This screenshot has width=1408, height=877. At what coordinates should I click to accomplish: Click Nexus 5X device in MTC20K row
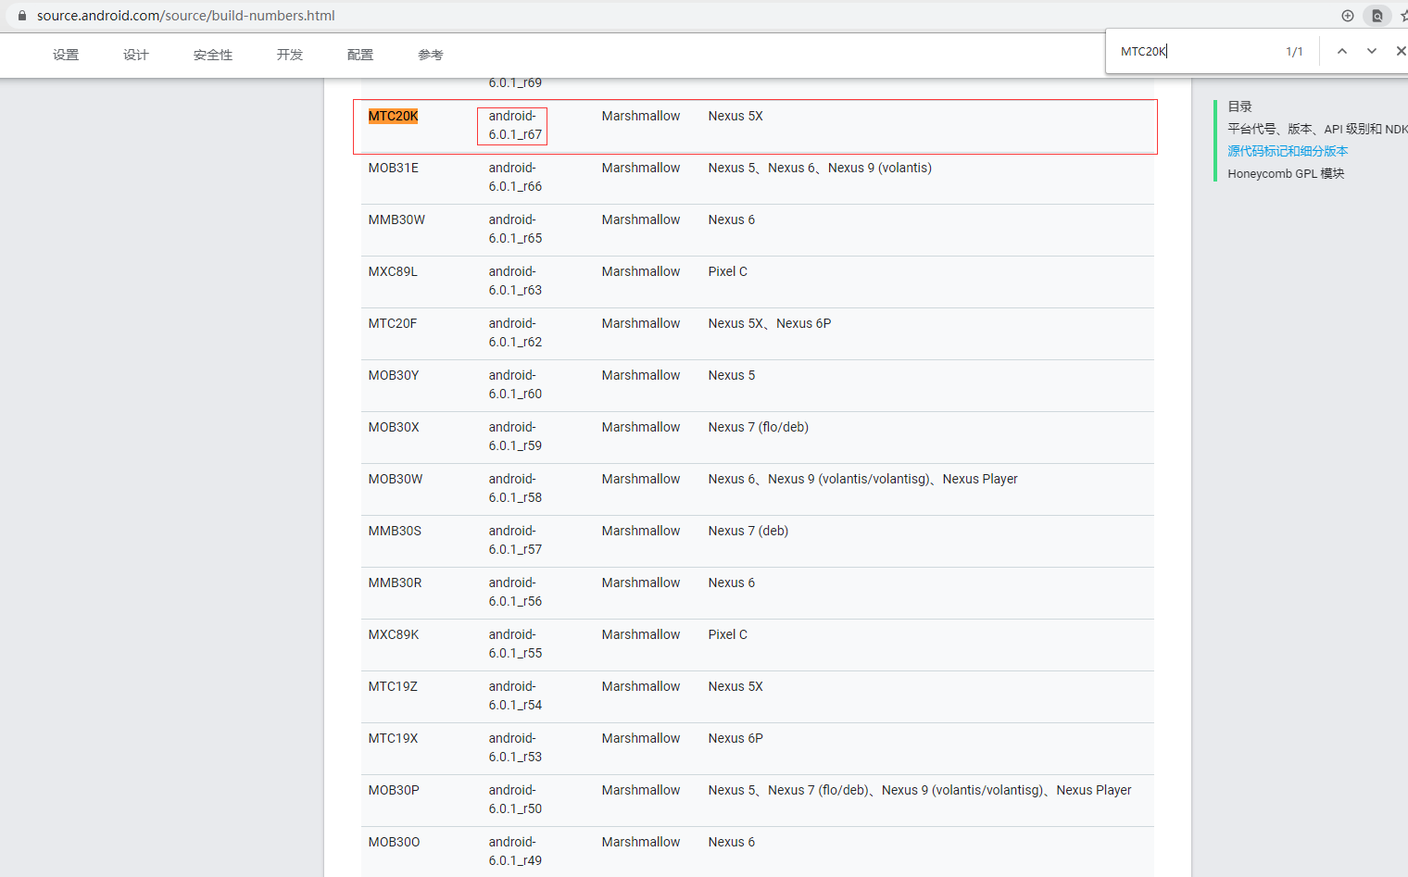click(735, 116)
